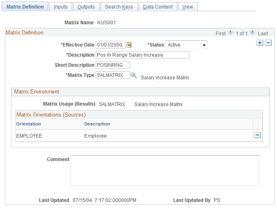The height and width of the screenshot is (208, 277).
Task: Sort by Orientation column header
Action: click(x=29, y=124)
